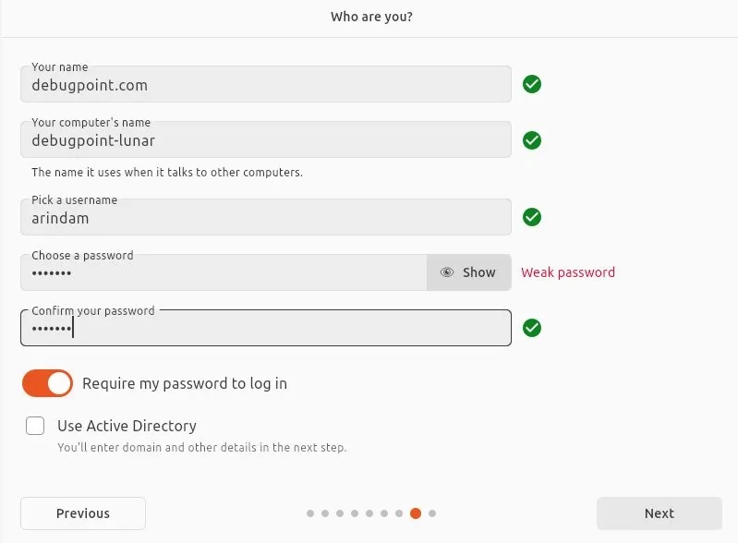The height and width of the screenshot is (543, 738).
Task: Click the Use Active Directory label text
Action: pos(127,426)
